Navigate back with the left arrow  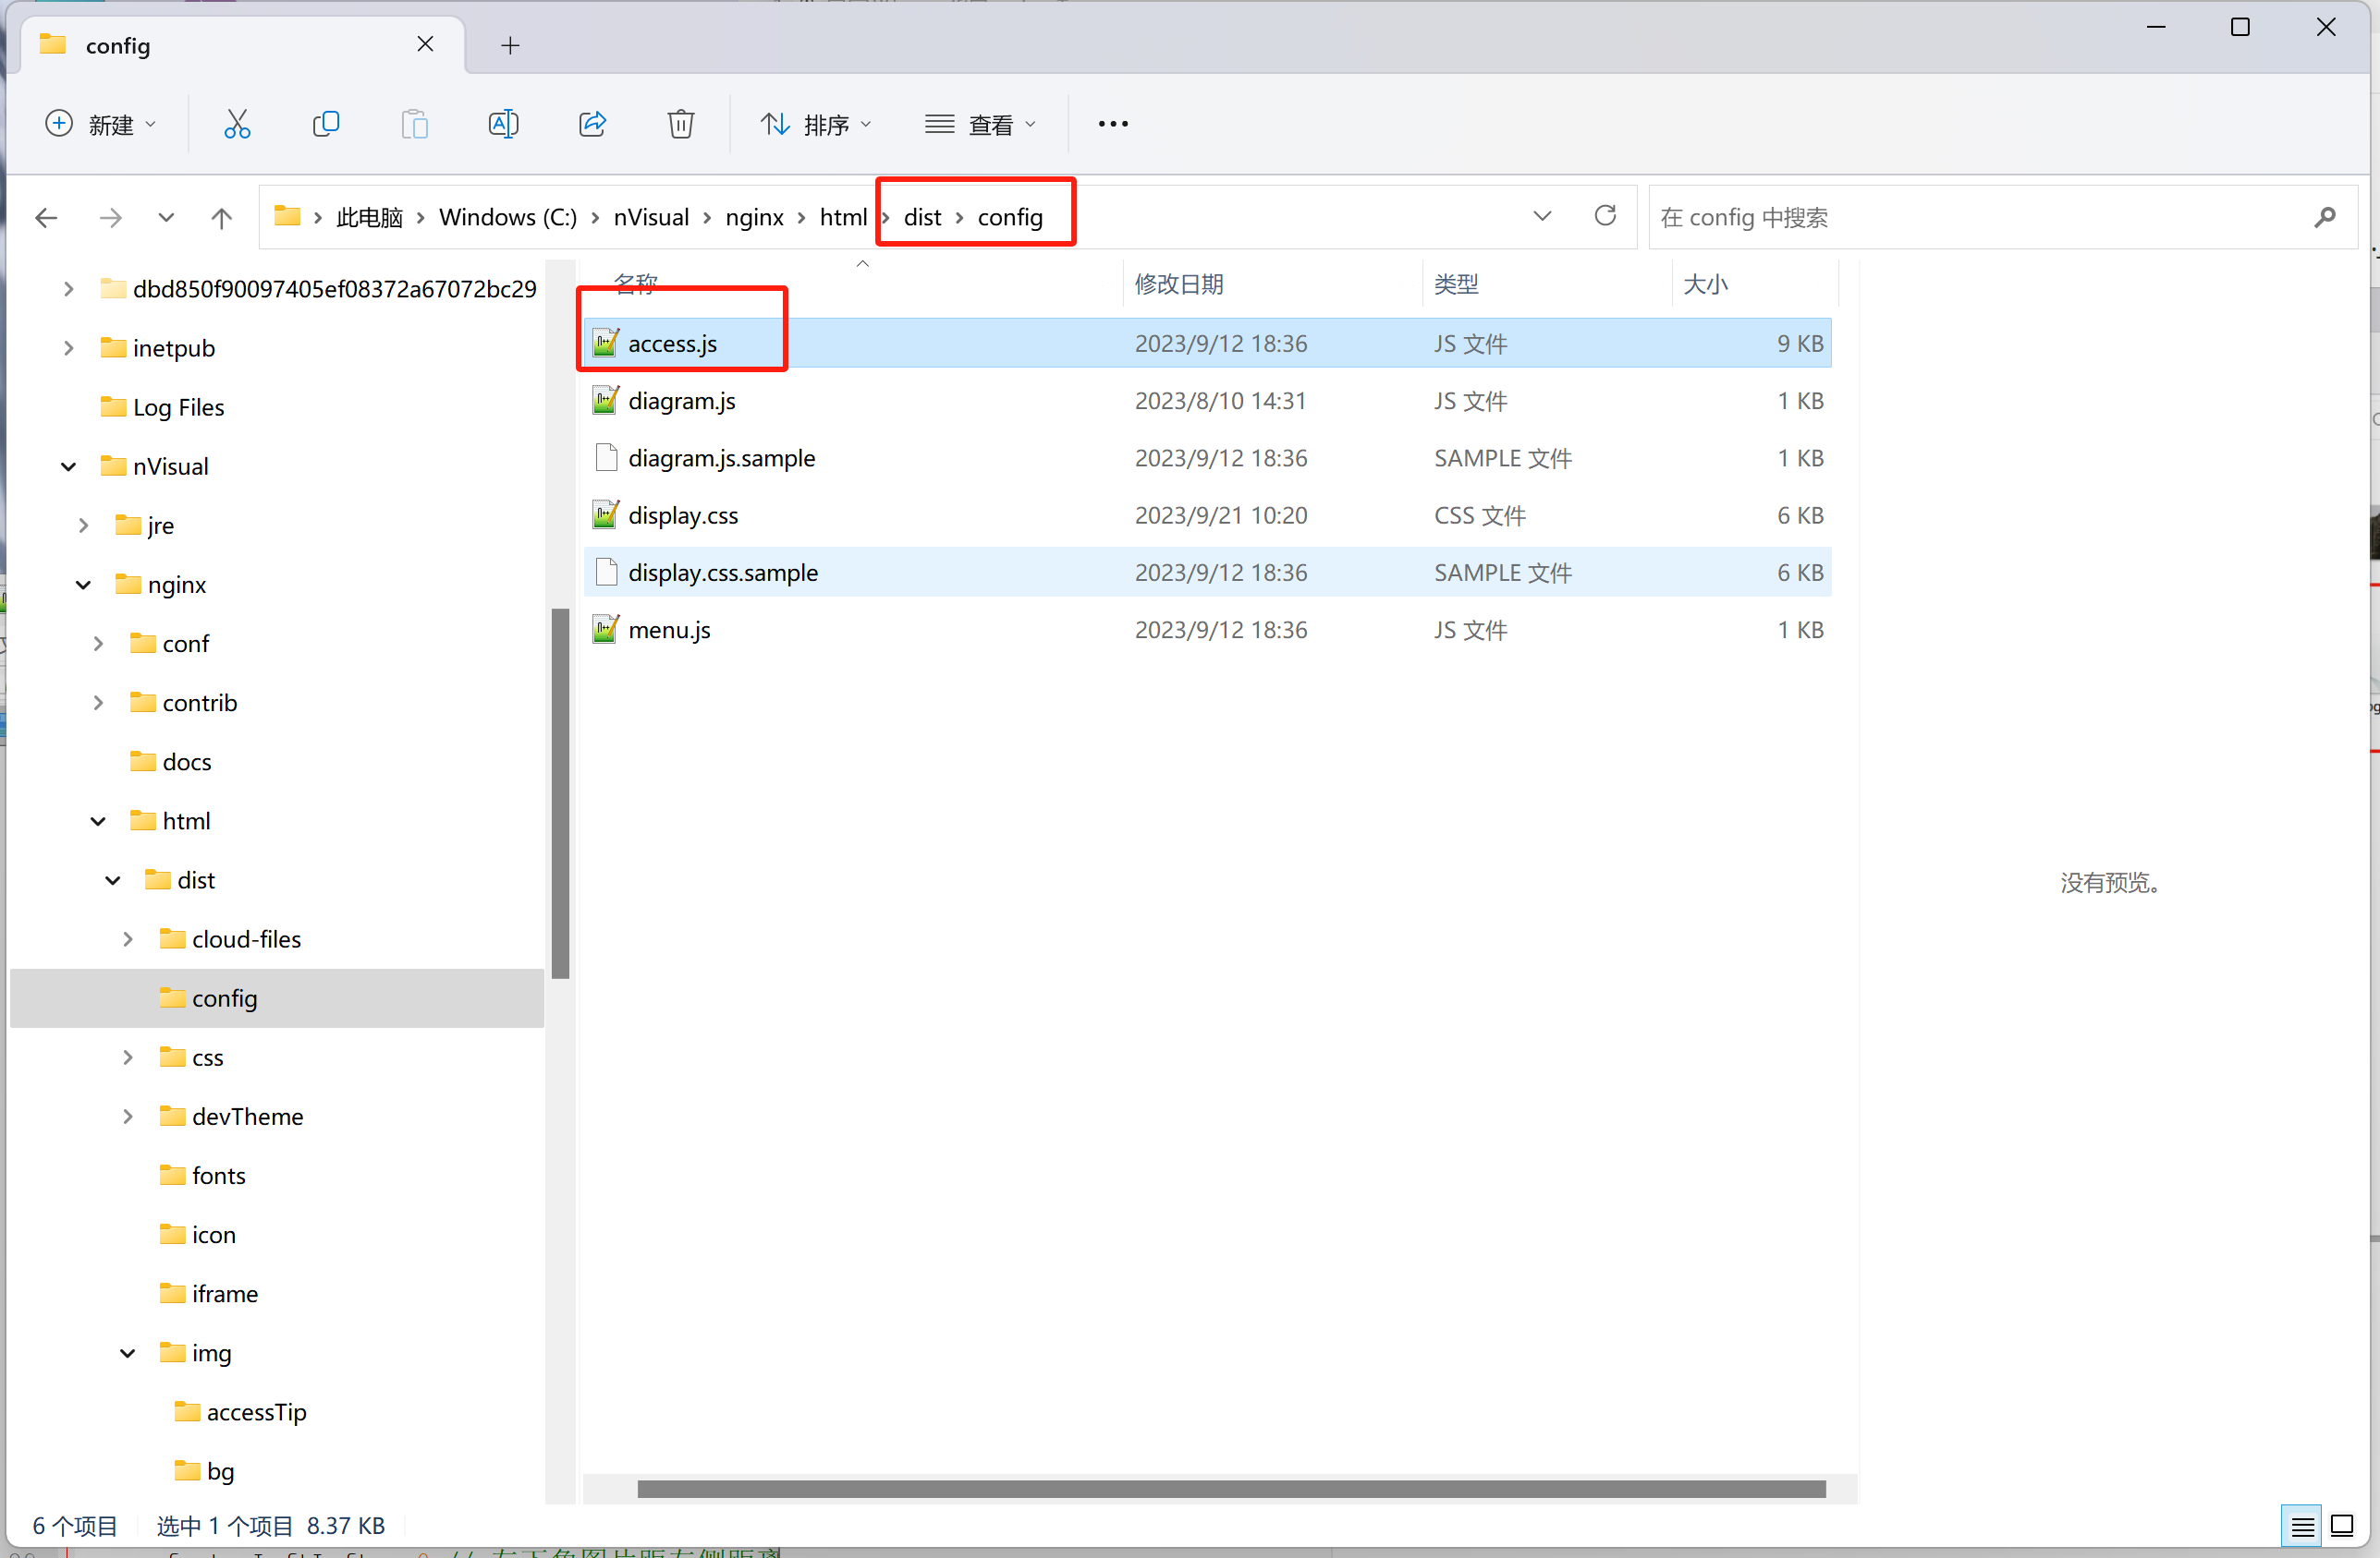click(x=46, y=217)
